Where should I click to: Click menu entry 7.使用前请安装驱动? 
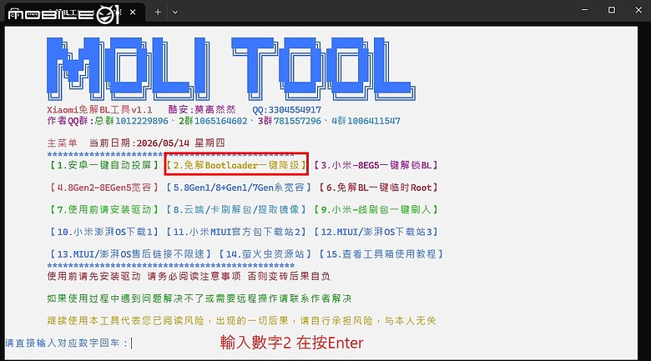(x=104, y=209)
